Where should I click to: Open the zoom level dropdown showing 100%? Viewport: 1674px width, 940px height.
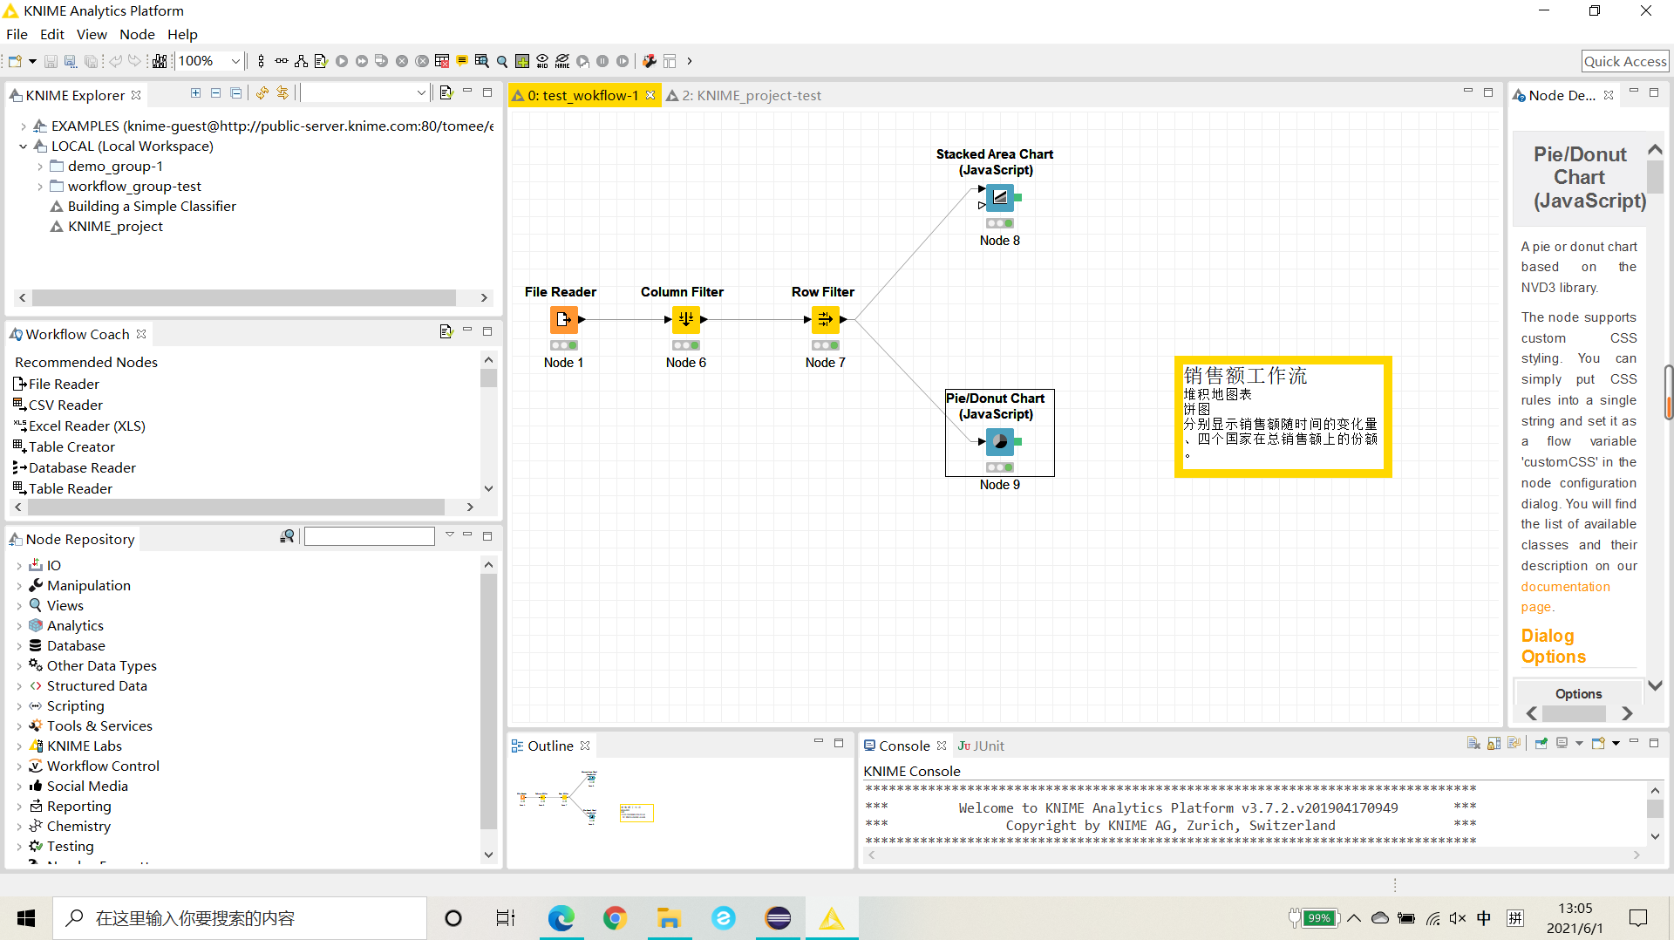click(x=234, y=61)
